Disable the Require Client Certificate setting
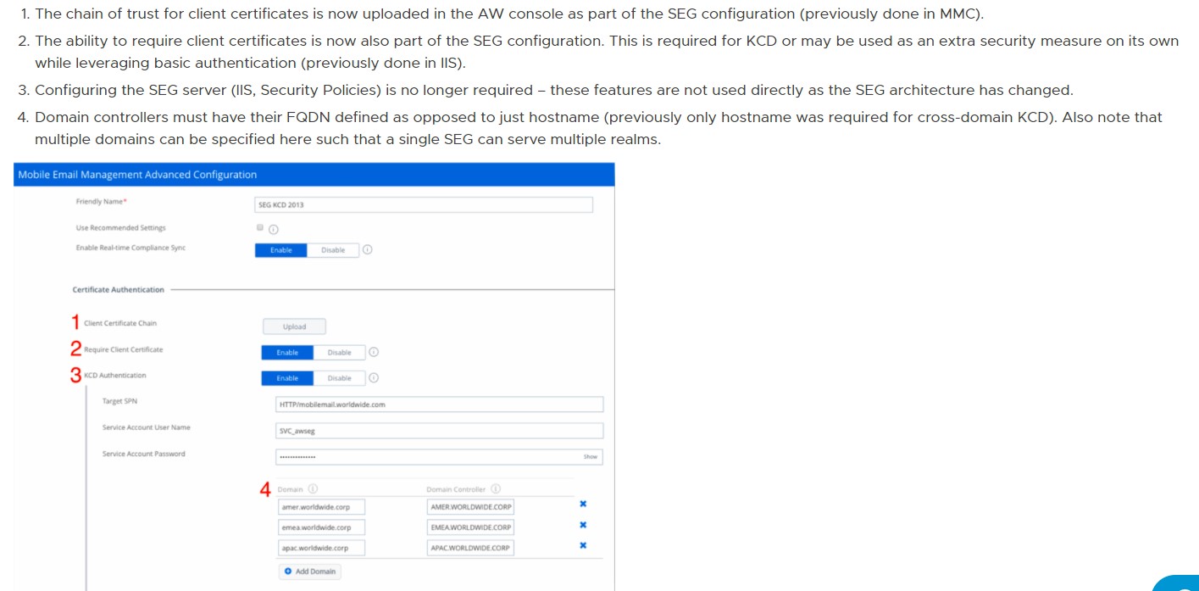Image resolution: width=1199 pixels, height=591 pixels. point(339,352)
